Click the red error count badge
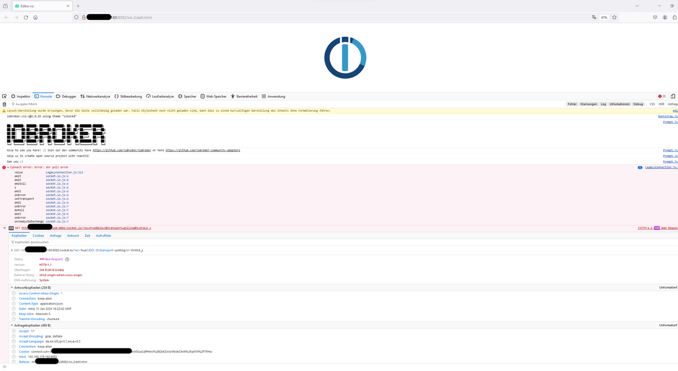Viewport: 678px width, 371px height. tap(662, 97)
